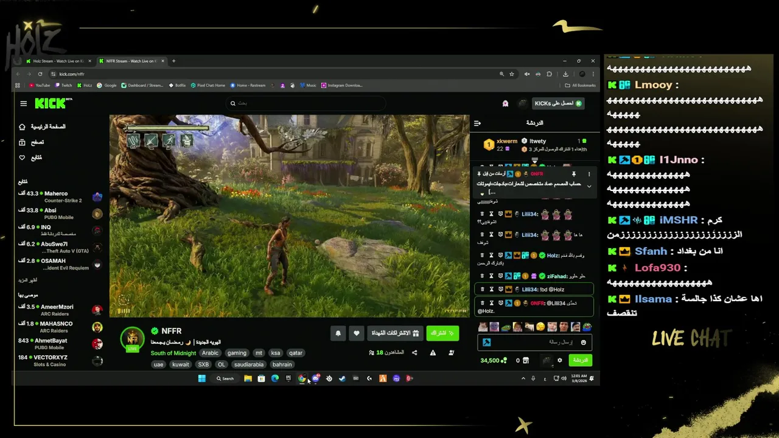Click the green send chat button
Screen dimensions: 779x438
[x=581, y=360]
